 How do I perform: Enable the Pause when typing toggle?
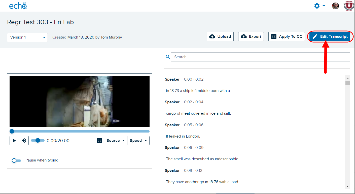(x=16, y=160)
